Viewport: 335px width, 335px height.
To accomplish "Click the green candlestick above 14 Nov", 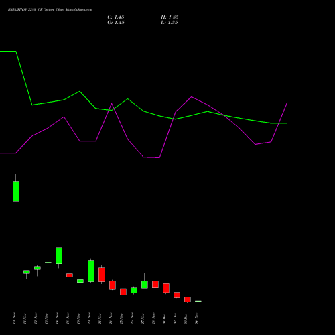I will (59, 256).
